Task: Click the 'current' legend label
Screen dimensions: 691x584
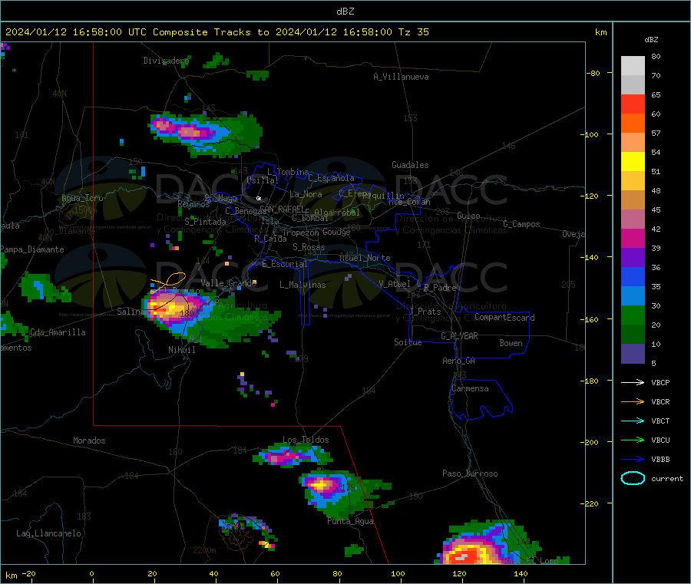Action: point(667,478)
